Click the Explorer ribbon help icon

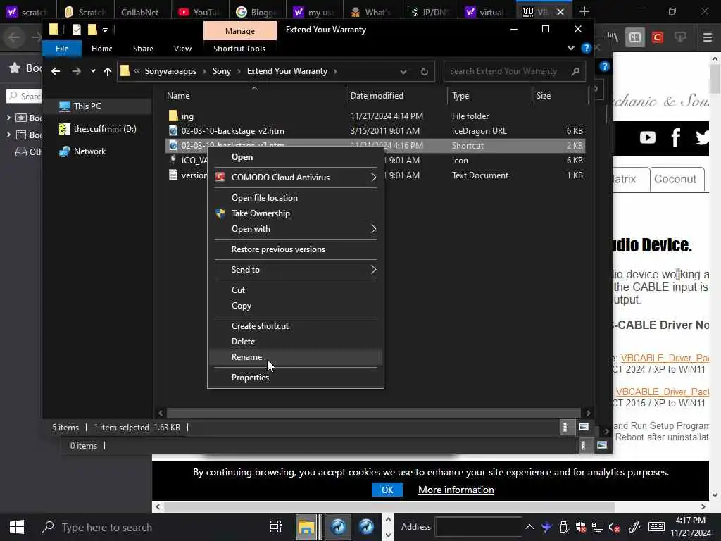coord(586,48)
